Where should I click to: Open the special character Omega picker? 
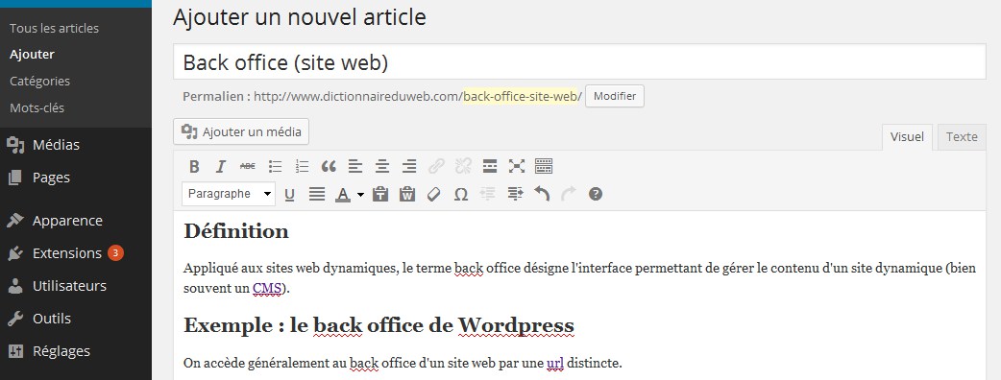click(461, 195)
